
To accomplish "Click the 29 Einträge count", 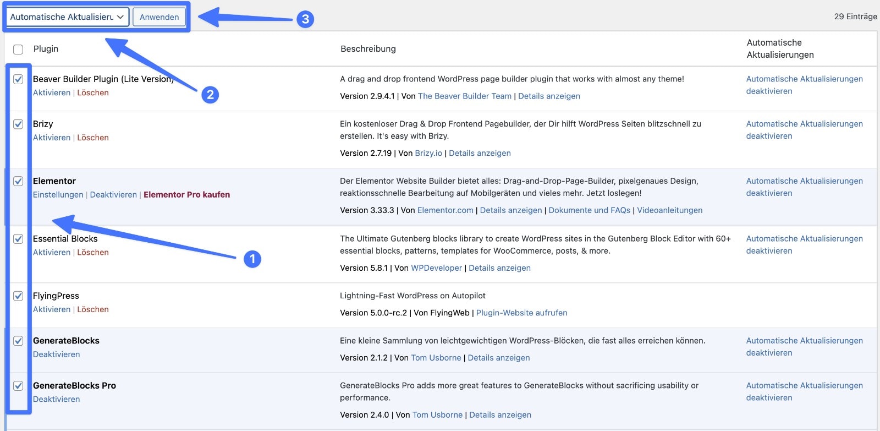I will [855, 17].
